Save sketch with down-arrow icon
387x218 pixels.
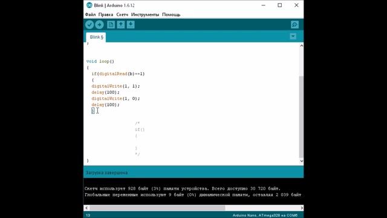click(x=131, y=25)
